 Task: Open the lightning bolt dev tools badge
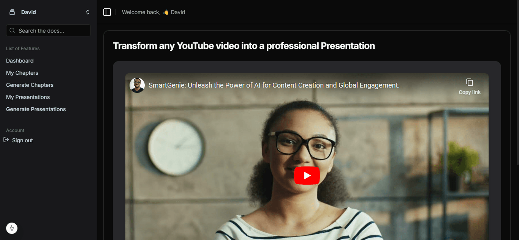pos(12,228)
